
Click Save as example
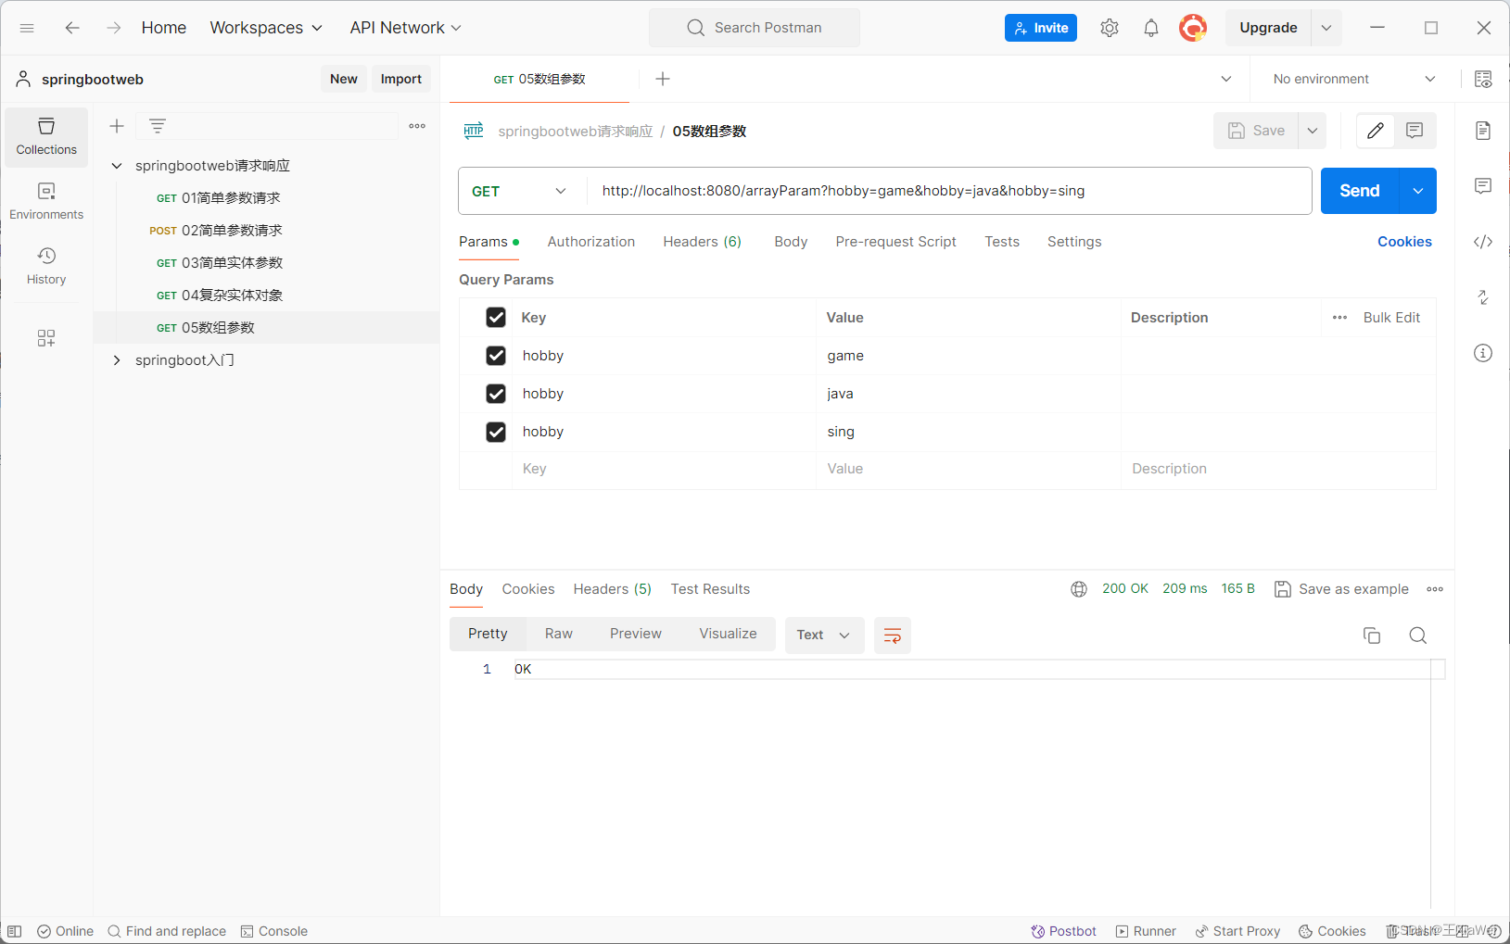coord(1342,589)
